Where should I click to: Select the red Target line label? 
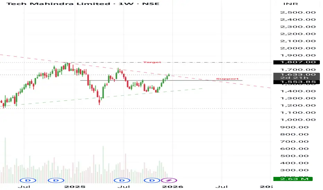pyautogui.click(x=152, y=62)
